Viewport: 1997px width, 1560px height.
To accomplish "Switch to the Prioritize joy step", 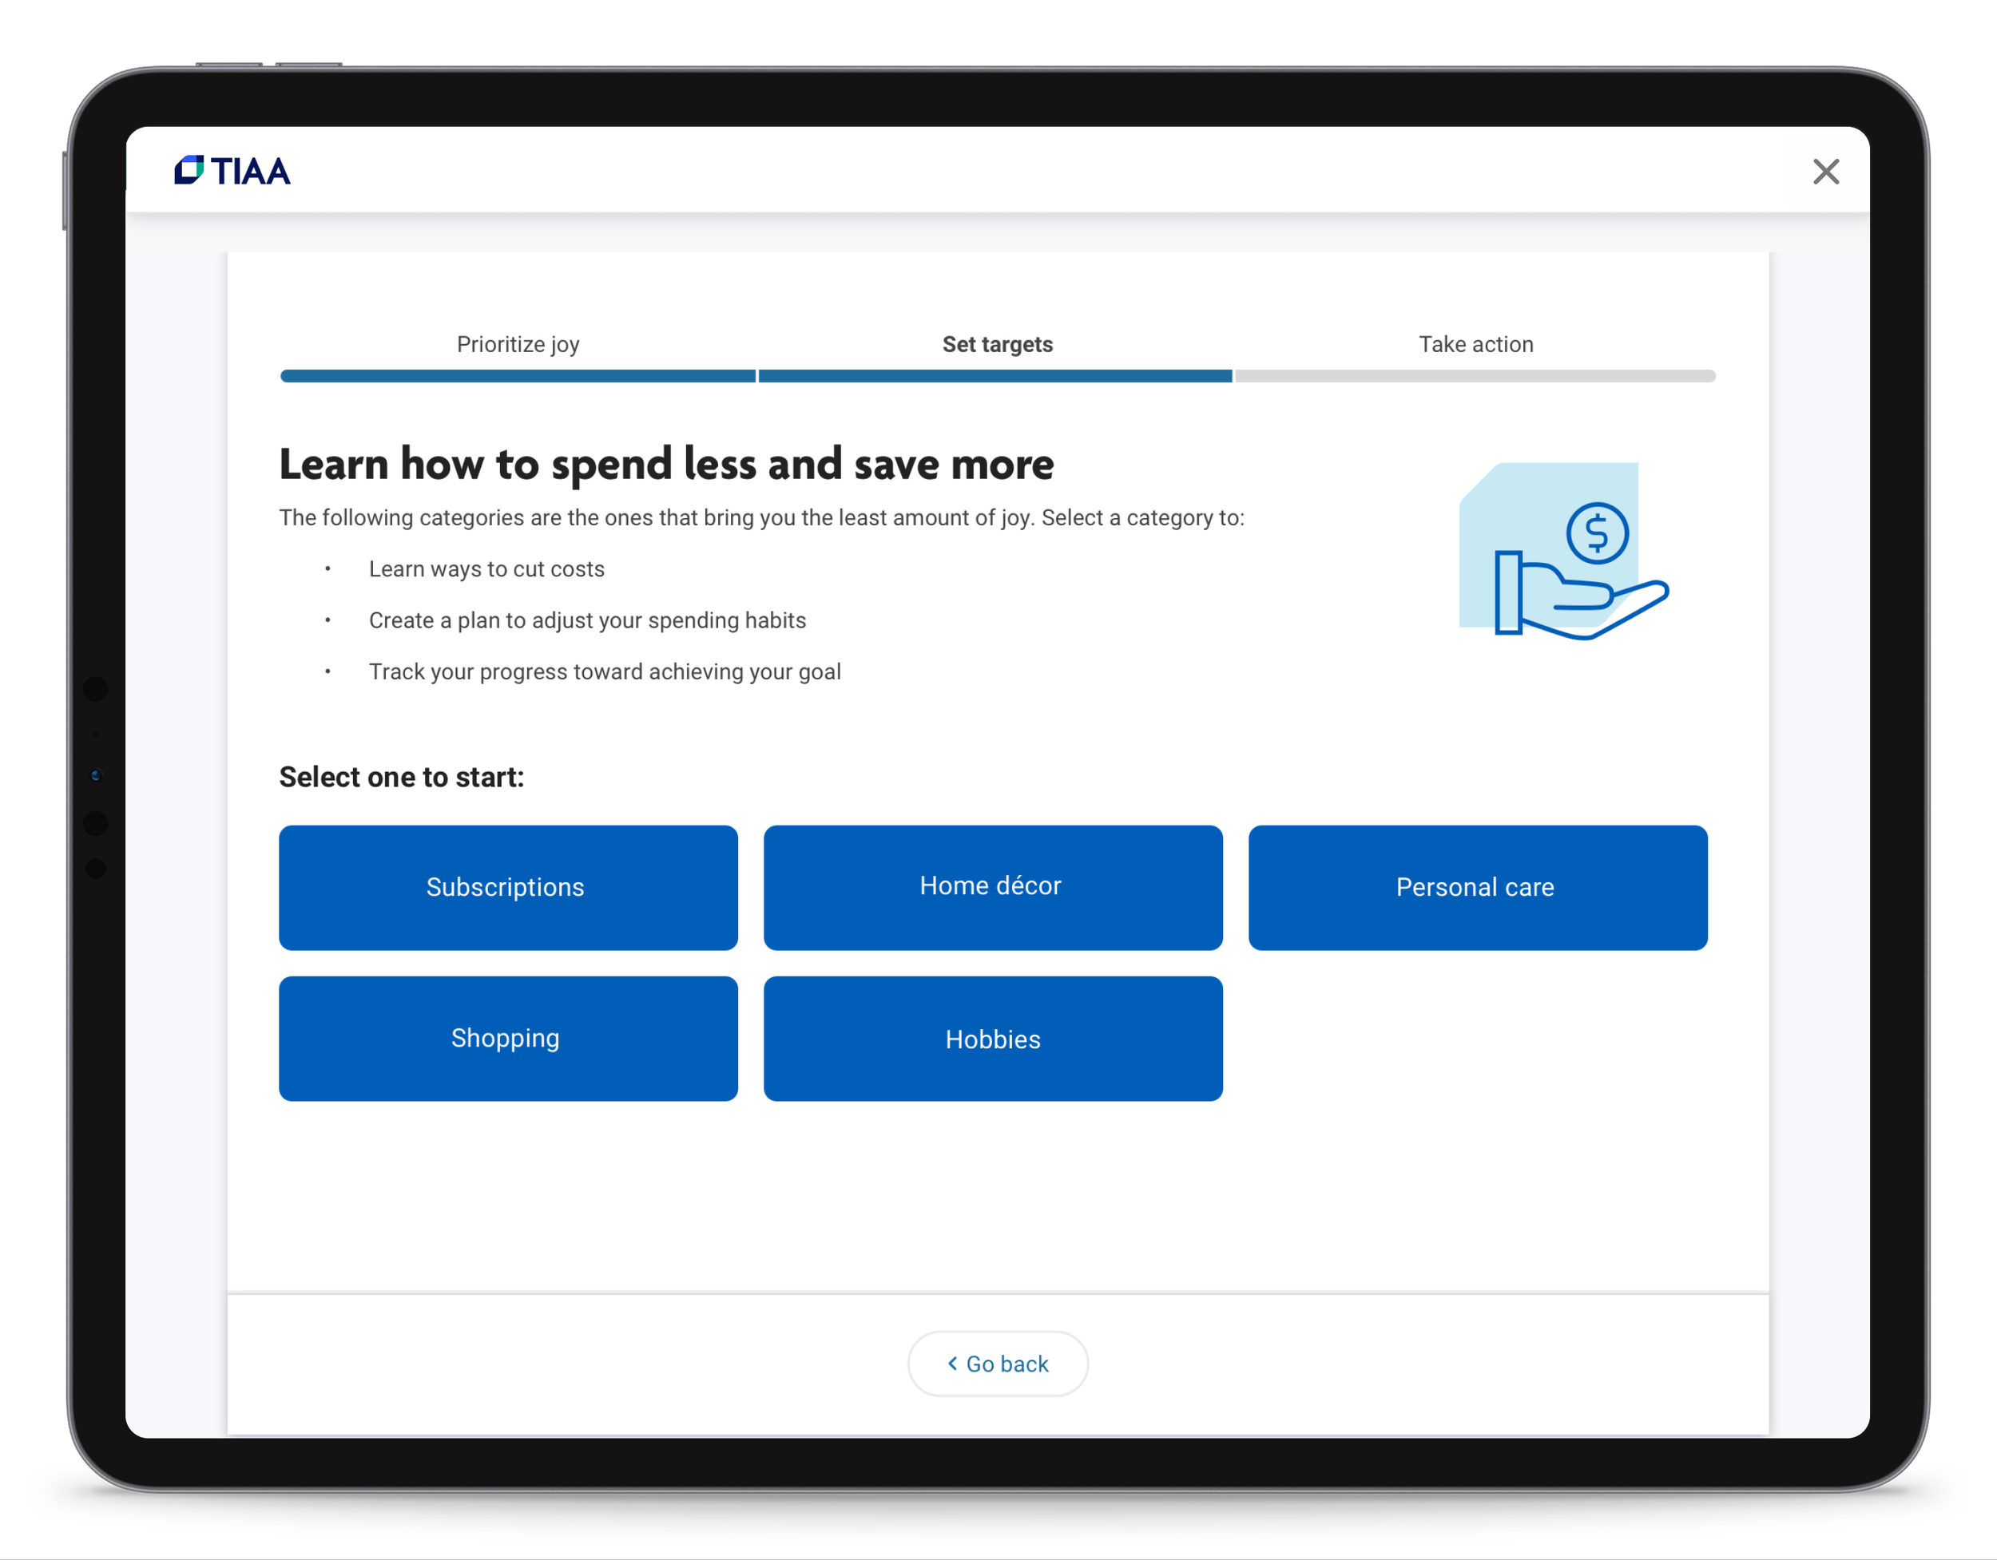I will point(518,345).
